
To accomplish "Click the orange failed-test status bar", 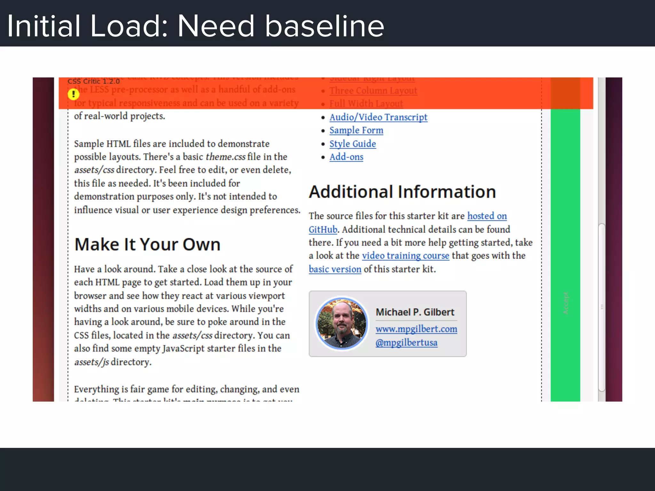I will pos(480,93).
